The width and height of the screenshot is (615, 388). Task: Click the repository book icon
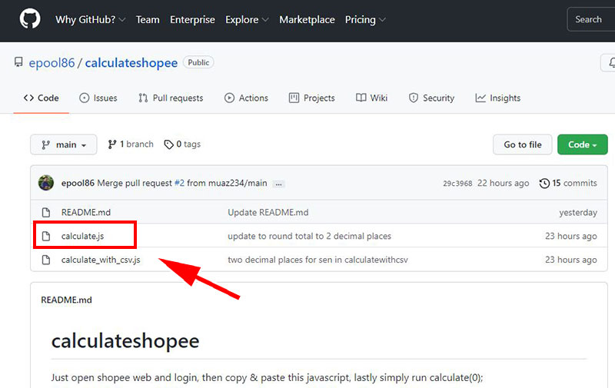point(18,62)
